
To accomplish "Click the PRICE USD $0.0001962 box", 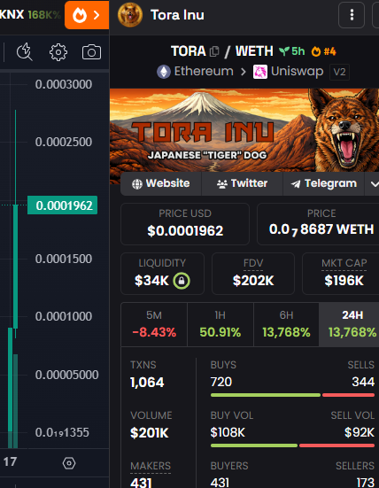I will pos(185,224).
